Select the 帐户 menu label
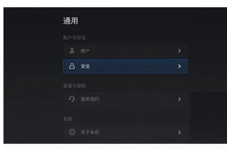 (x=85, y=51)
